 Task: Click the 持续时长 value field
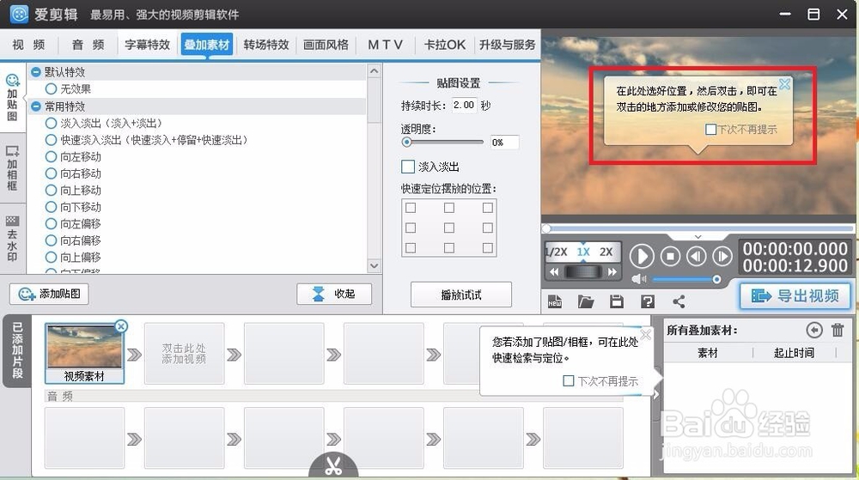coord(464,105)
